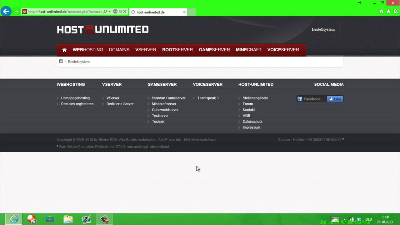
Task: Click the Host Unlimited logo
Action: pos(103,30)
